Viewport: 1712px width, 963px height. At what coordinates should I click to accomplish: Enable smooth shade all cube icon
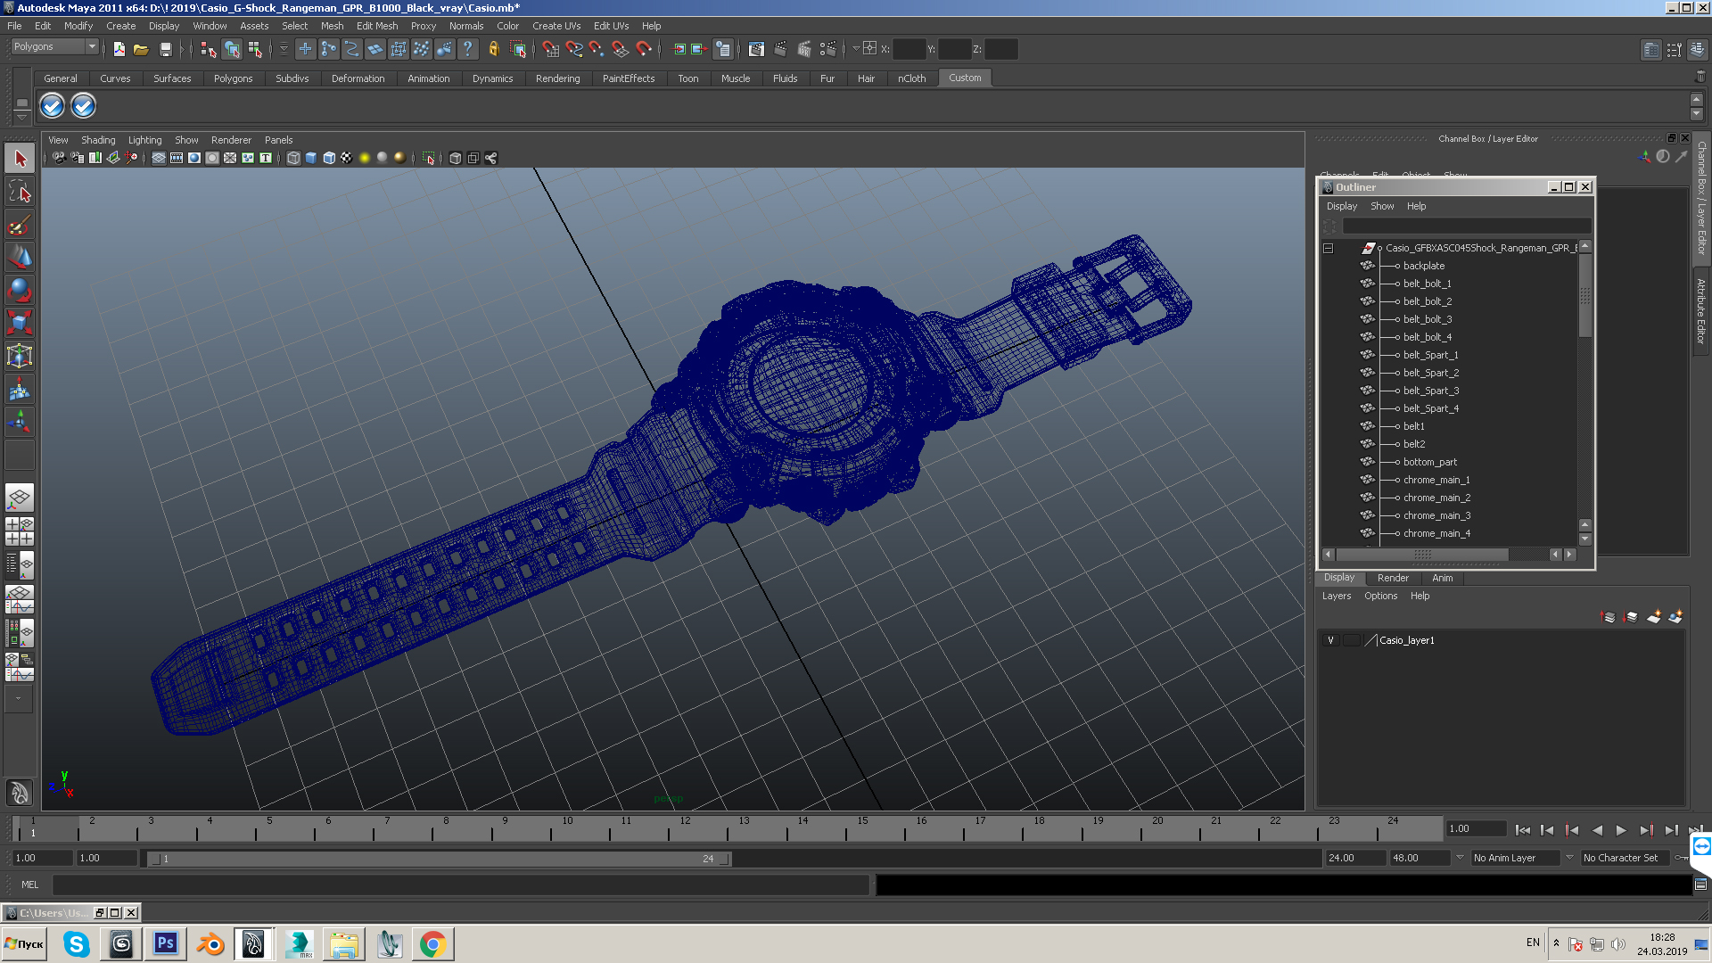311,158
